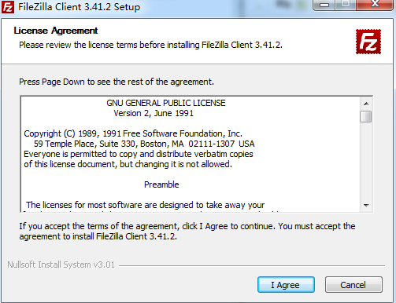Click the license scrollbar down arrow
The image size is (396, 303).
(366, 206)
